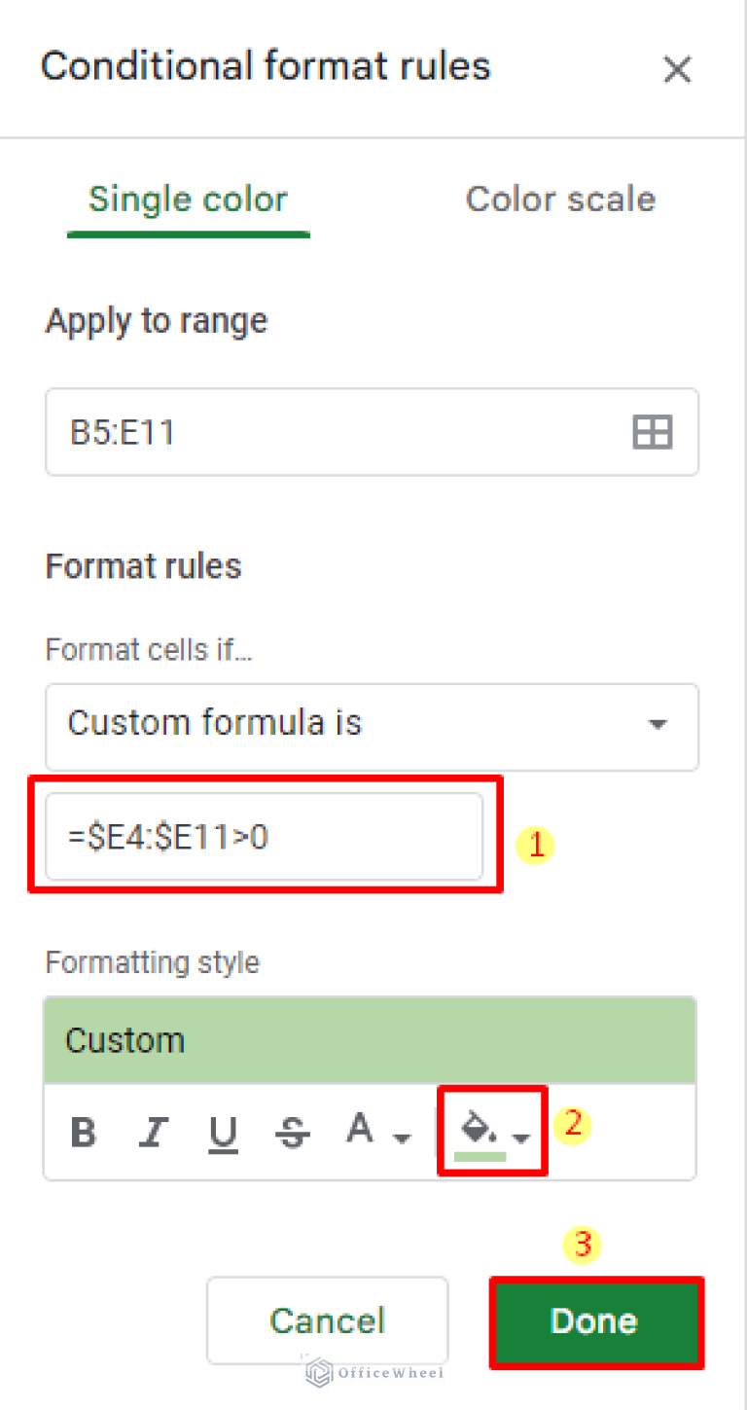
Task: Select the data range grid icon
Action: [x=653, y=432]
